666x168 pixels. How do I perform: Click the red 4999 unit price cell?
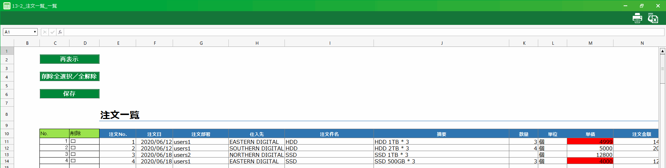pyautogui.click(x=590, y=142)
